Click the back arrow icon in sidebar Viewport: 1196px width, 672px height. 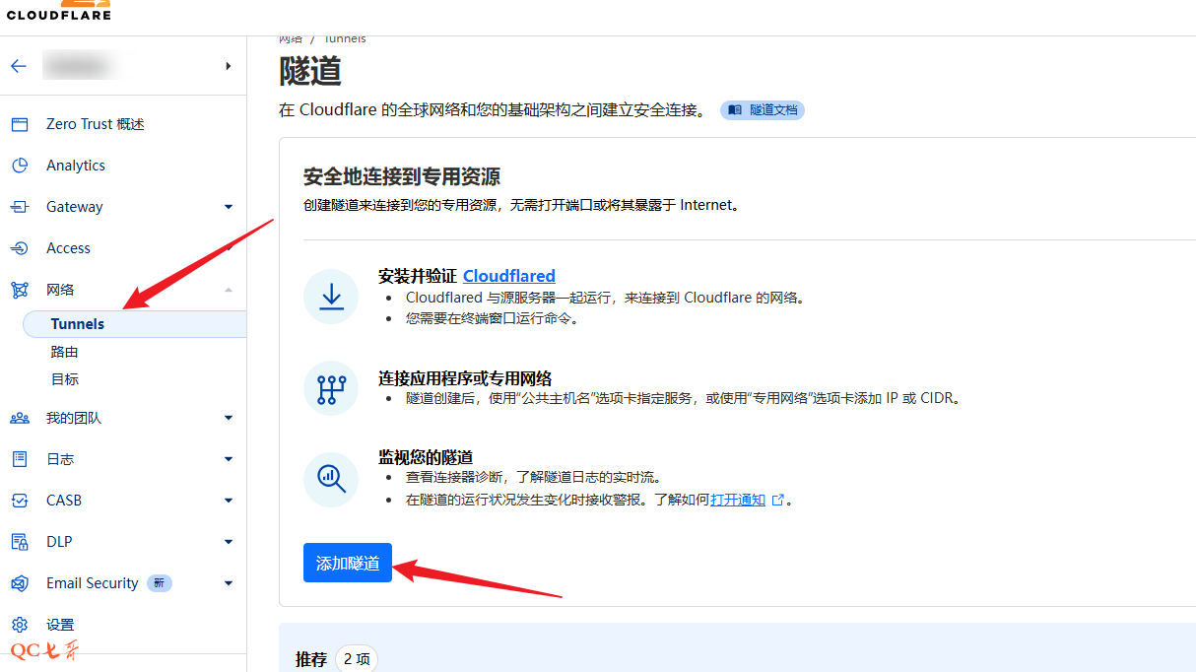(19, 66)
